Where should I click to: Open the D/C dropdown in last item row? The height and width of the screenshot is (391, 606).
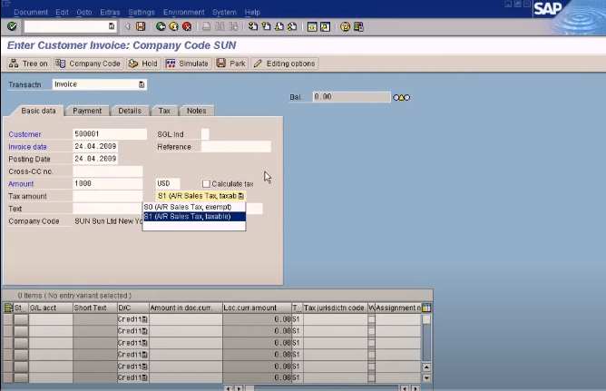click(x=144, y=377)
